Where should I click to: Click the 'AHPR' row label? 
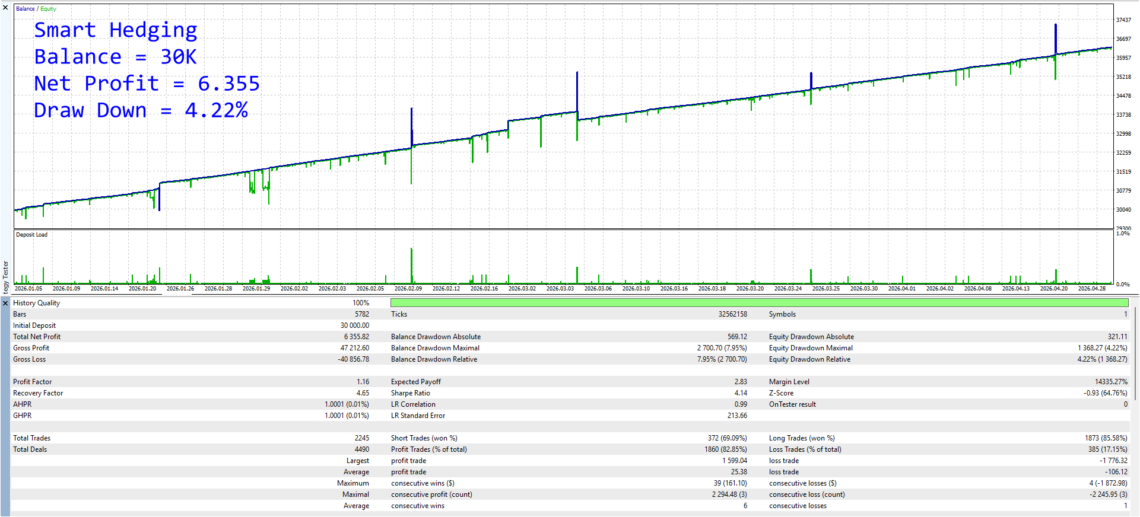[x=23, y=404]
